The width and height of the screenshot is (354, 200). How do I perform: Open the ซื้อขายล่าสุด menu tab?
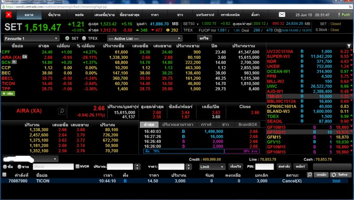click(x=130, y=15)
